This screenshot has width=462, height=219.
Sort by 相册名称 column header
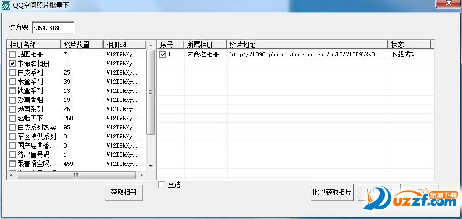(x=34, y=45)
